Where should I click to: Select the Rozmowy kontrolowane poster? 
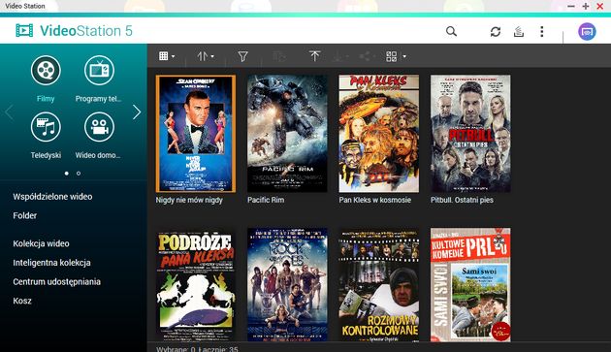(x=379, y=285)
